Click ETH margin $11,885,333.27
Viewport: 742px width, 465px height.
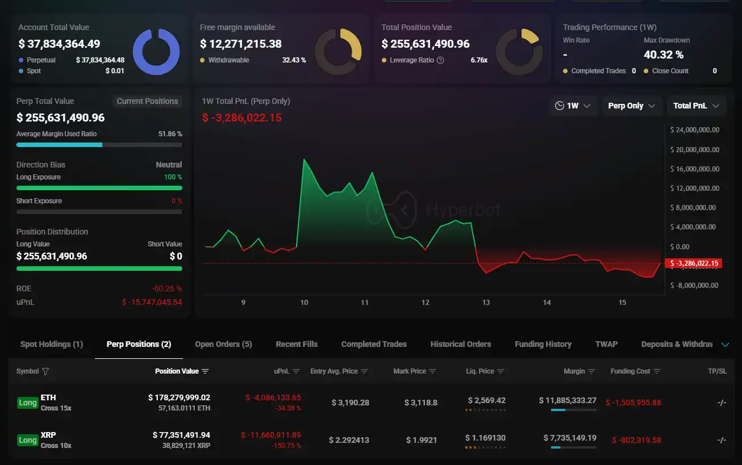point(568,400)
